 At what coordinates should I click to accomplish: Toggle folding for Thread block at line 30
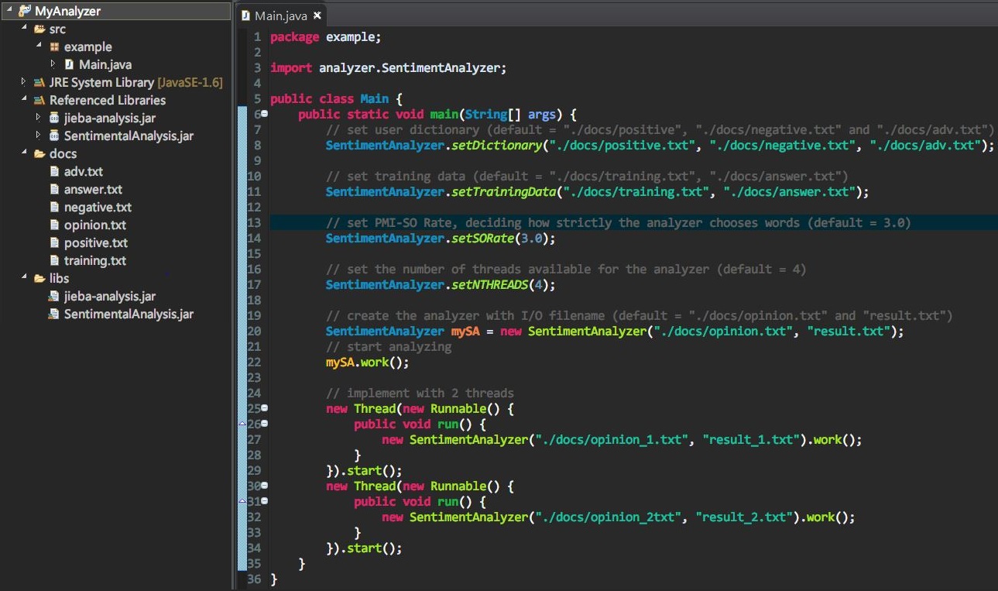click(264, 486)
